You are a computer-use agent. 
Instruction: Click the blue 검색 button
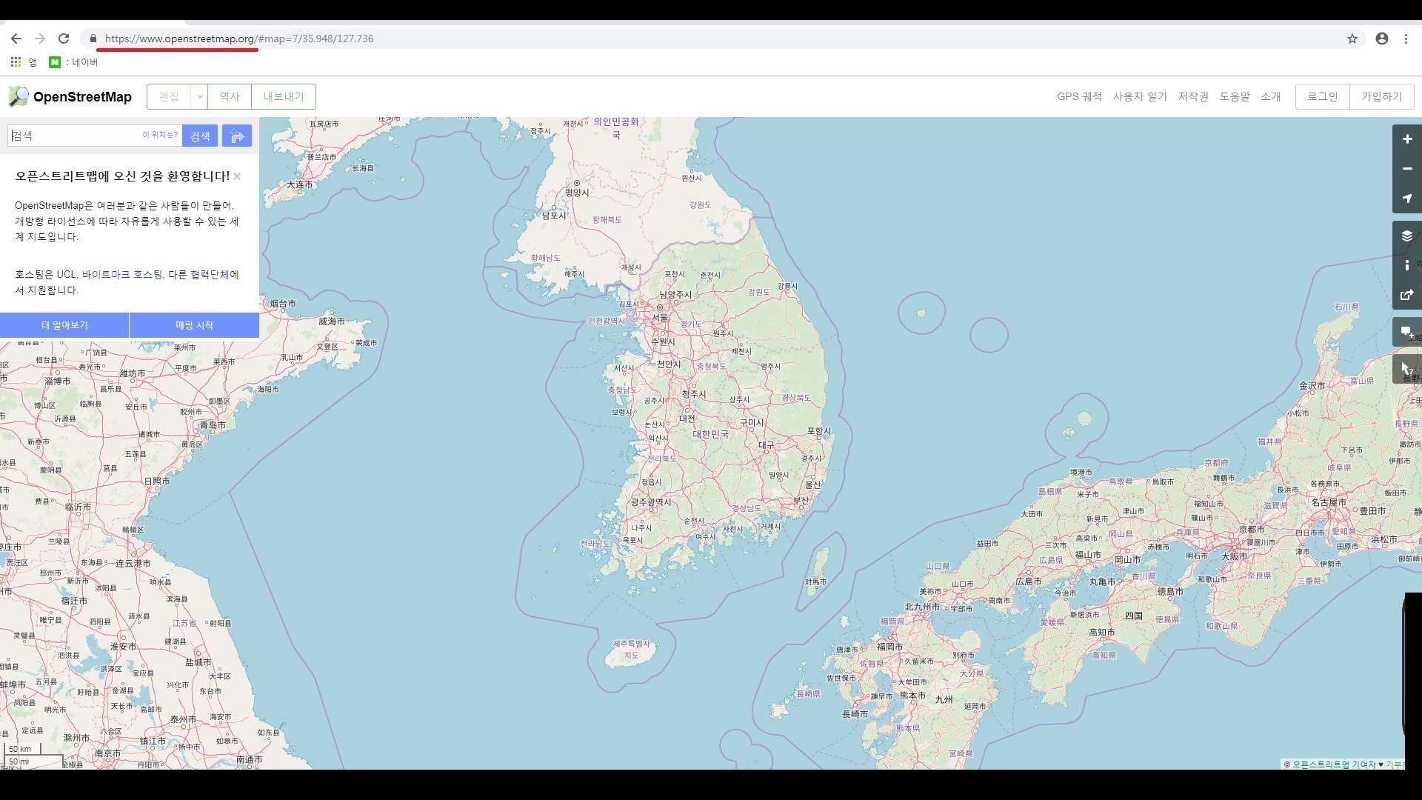coord(200,136)
